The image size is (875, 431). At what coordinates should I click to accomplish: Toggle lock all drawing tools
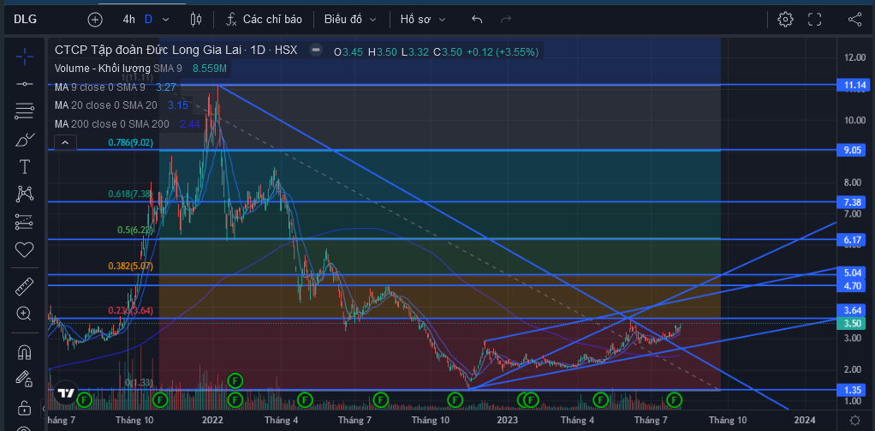24,408
